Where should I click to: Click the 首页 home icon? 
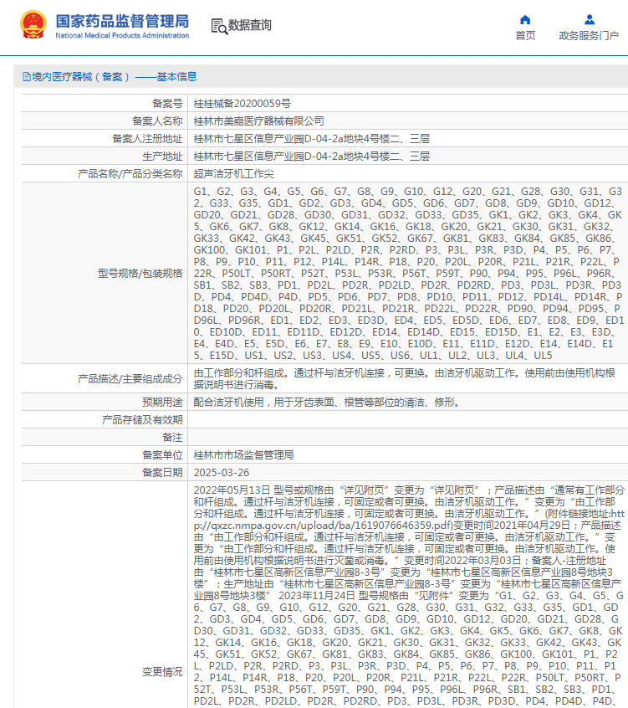tap(525, 19)
